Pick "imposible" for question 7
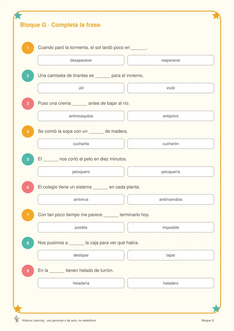 (x=171, y=227)
